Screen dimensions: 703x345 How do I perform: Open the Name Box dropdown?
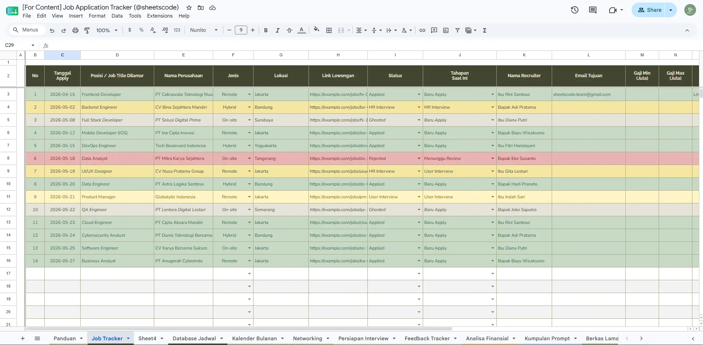tap(33, 45)
